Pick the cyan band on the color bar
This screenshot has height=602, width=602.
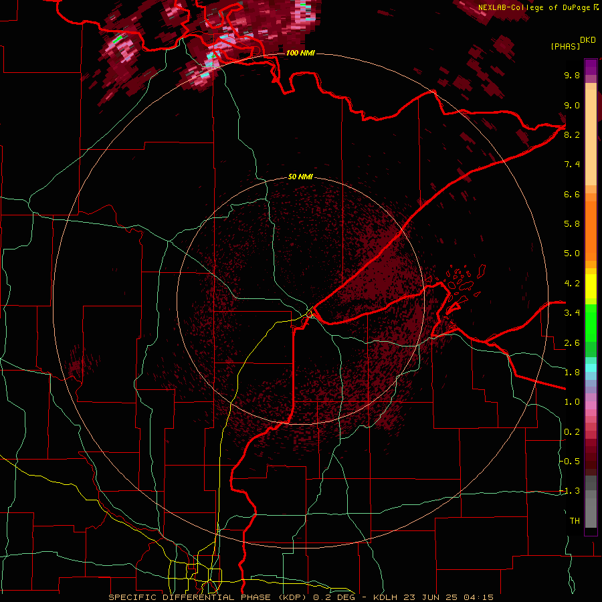click(591, 368)
